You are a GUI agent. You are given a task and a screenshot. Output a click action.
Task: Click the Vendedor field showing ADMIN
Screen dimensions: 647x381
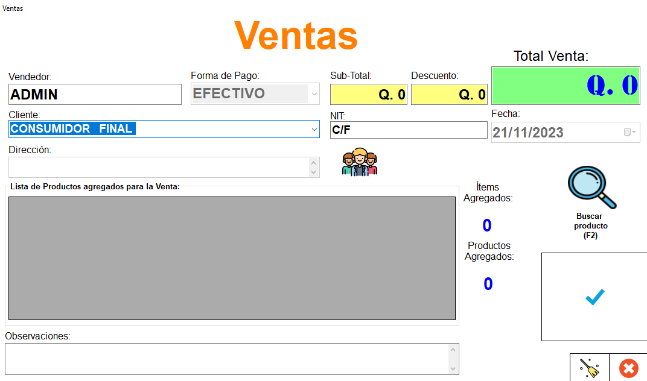click(x=95, y=95)
